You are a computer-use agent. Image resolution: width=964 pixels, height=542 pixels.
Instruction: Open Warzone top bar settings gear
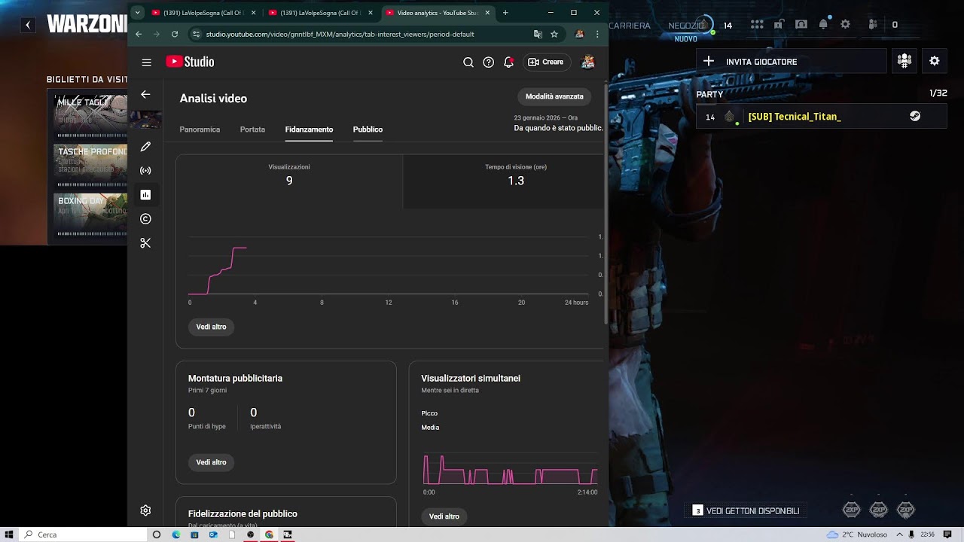pos(845,25)
